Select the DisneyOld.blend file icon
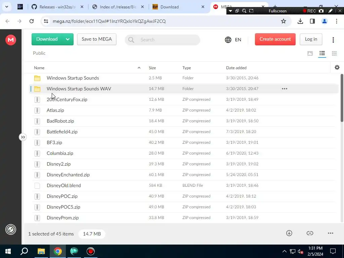The width and height of the screenshot is (344, 258). [x=37, y=185]
